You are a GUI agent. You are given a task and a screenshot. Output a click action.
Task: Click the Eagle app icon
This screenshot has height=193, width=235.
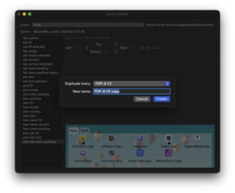(140, 138)
